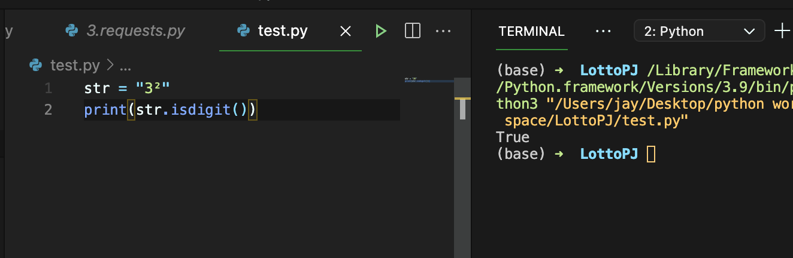Click the Python file icon in the breadcrumb
This screenshot has width=793, height=258.
pyautogui.click(x=36, y=65)
